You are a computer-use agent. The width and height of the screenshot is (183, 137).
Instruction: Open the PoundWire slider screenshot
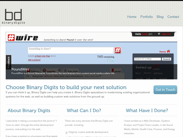pyautogui.click(x=91, y=56)
